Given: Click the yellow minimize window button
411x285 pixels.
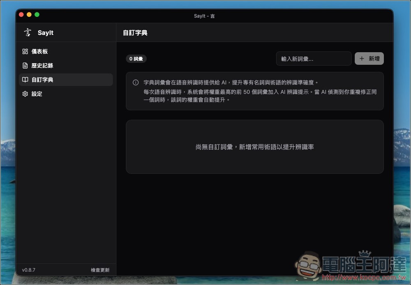Looking at the screenshot, I should click(29, 14).
